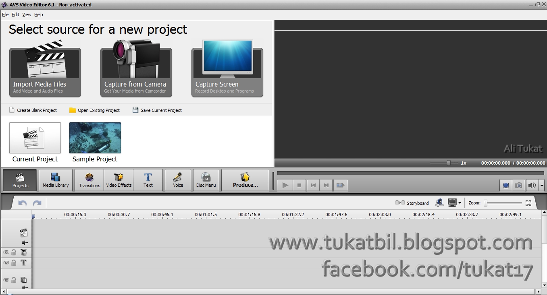Undo the last action
This screenshot has width=547, height=295.
23,203
